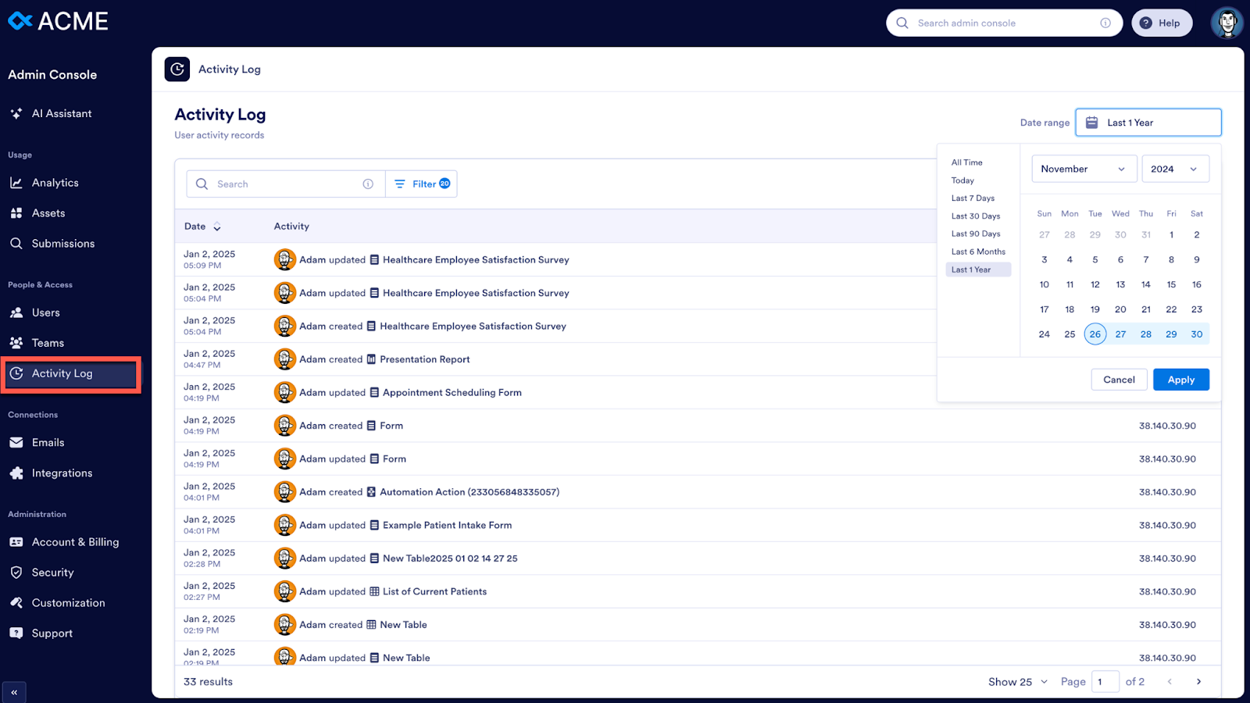Image resolution: width=1250 pixels, height=703 pixels.
Task: Click the Cancel button
Action: [x=1119, y=380]
